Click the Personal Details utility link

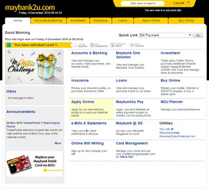click(169, 133)
